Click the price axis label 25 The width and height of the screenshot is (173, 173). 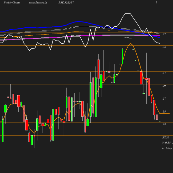(164, 111)
